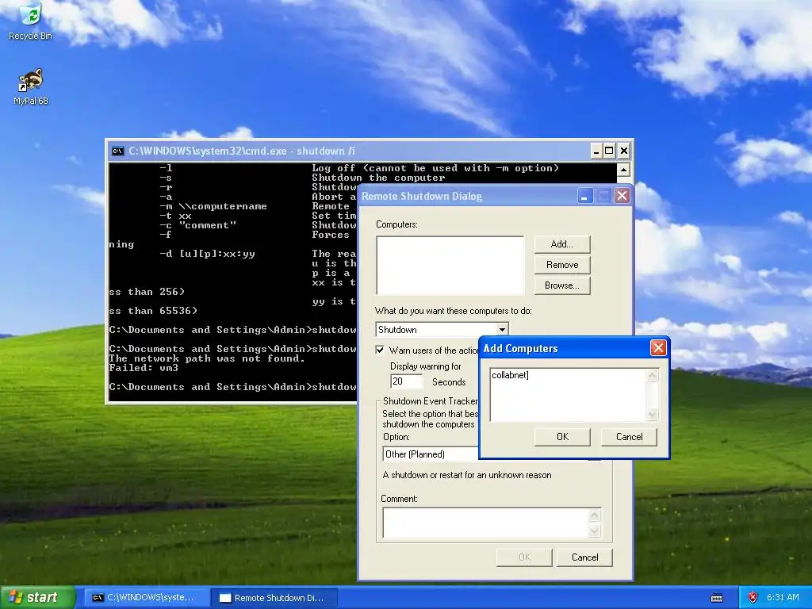Viewport: 812px width, 609px height.
Task: Click the Remove button
Action: (562, 265)
